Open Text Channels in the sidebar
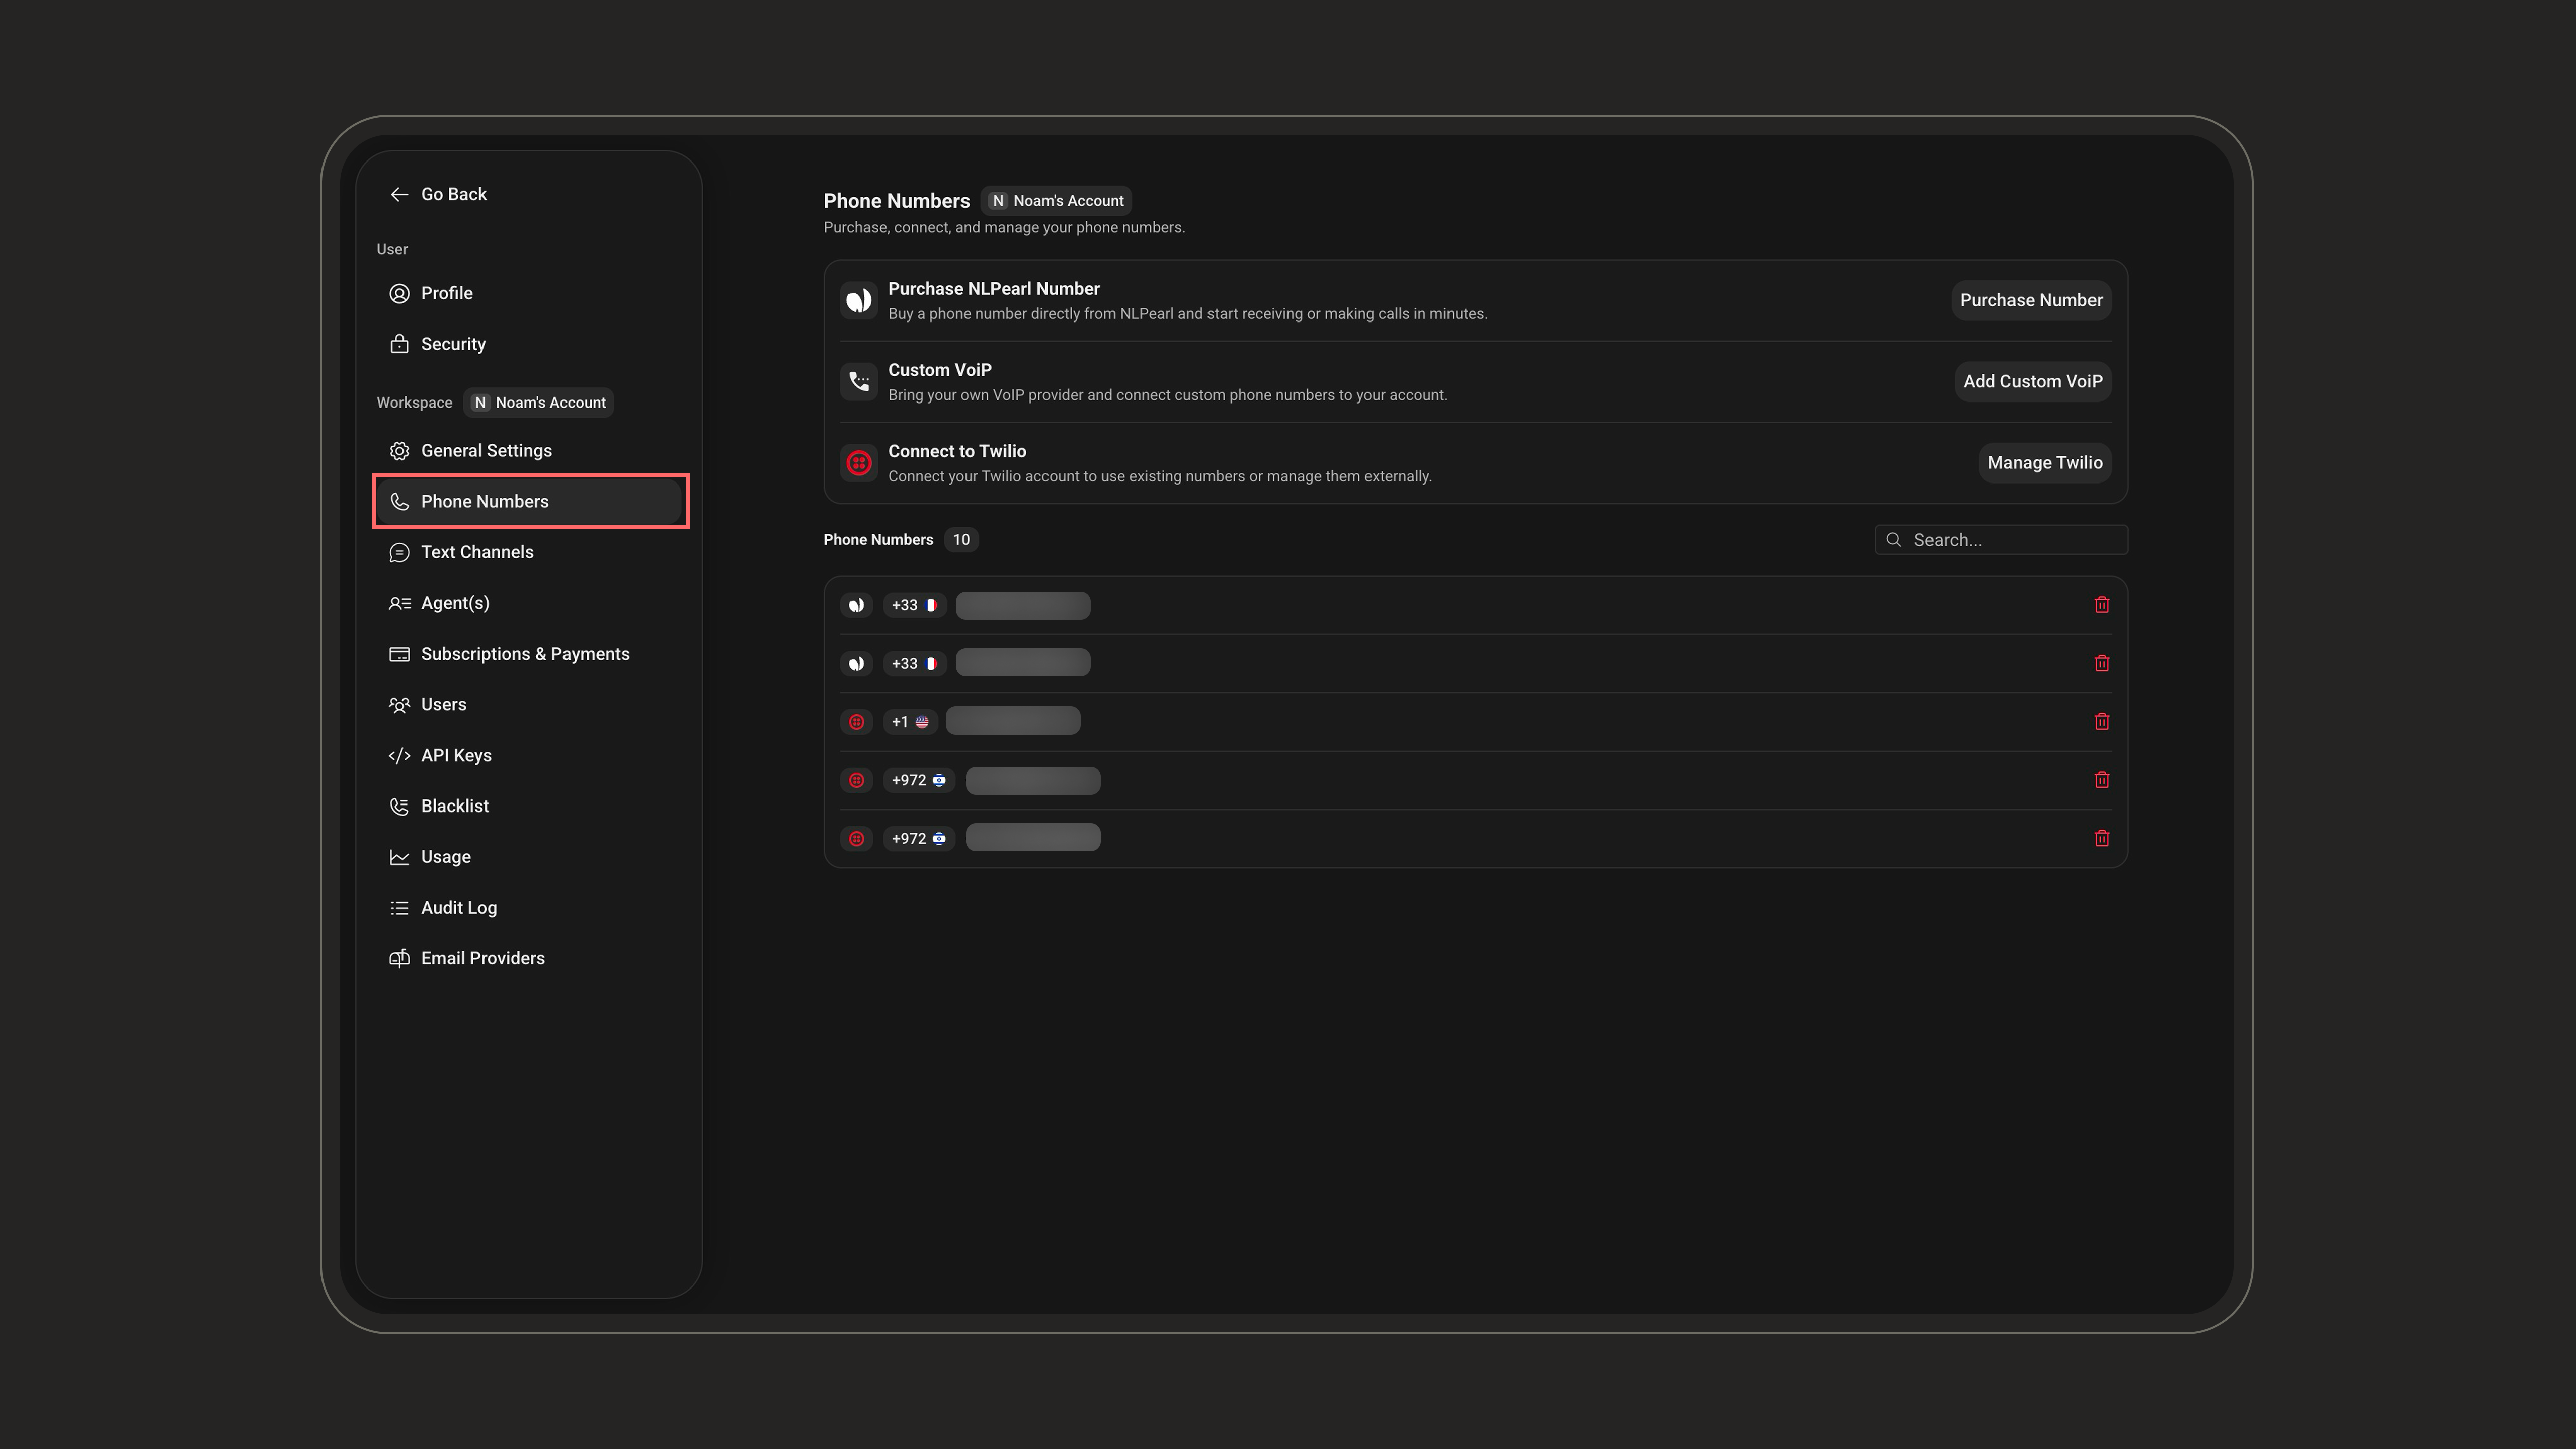Screen dimensions: 2576x1449 pyautogui.click(x=529, y=552)
